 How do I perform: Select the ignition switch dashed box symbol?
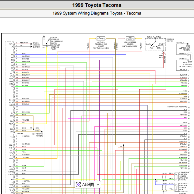155,44
